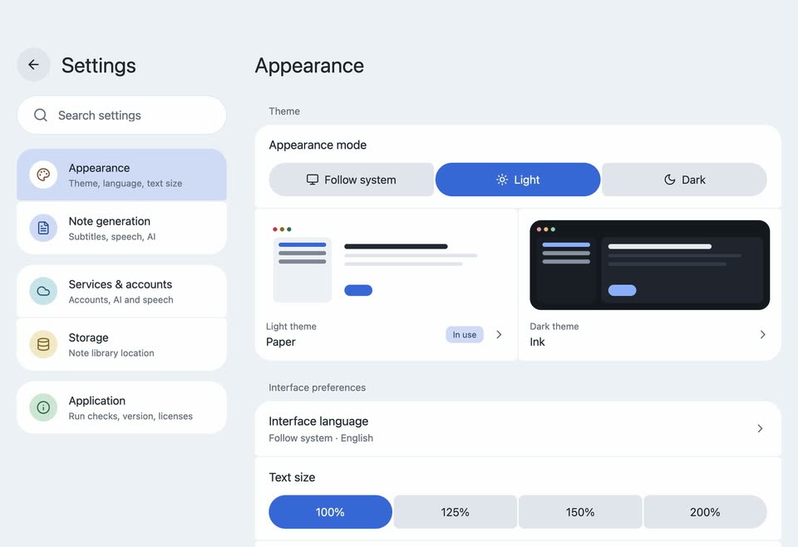This screenshot has height=547, width=798.
Task: Click the Ink theme name
Action: tap(537, 342)
